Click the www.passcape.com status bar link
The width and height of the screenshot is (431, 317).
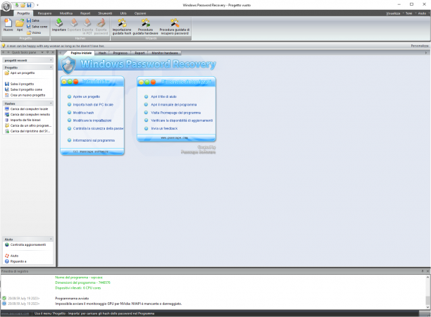click(x=15, y=313)
